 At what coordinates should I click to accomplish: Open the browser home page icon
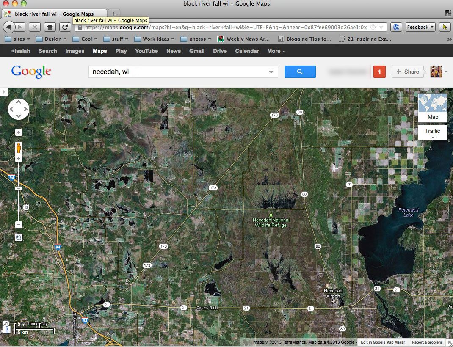pyautogui.click(x=50, y=27)
